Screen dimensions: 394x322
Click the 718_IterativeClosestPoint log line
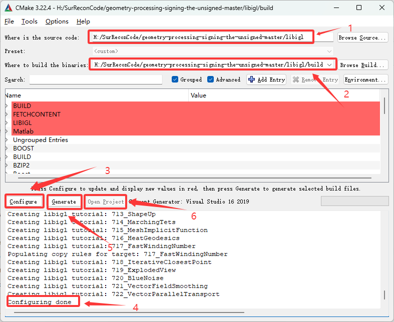tap(109, 262)
